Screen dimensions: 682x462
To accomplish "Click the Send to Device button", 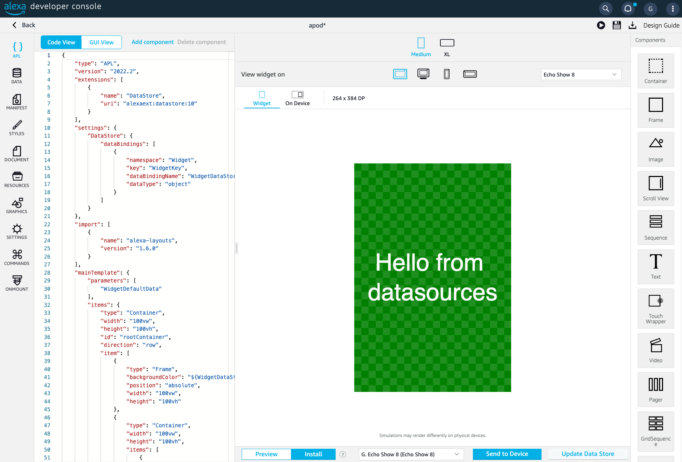I will pyautogui.click(x=507, y=454).
